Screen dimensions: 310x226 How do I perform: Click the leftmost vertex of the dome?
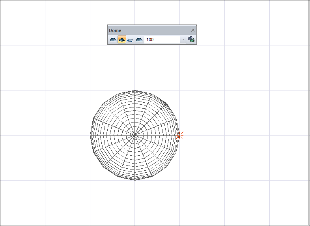[x=90, y=135]
